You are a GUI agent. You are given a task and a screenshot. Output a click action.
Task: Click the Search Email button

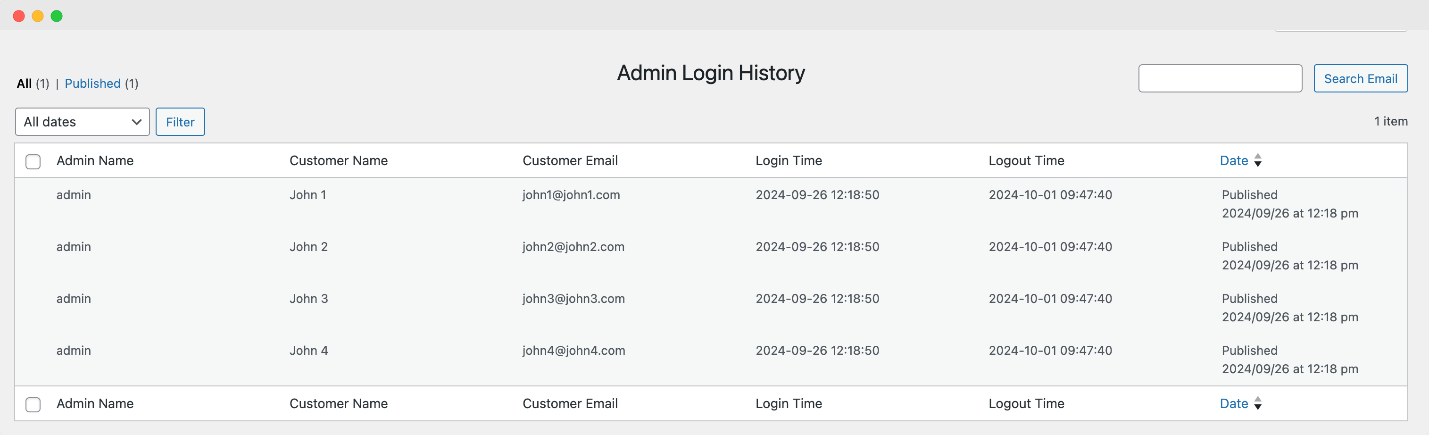point(1360,78)
